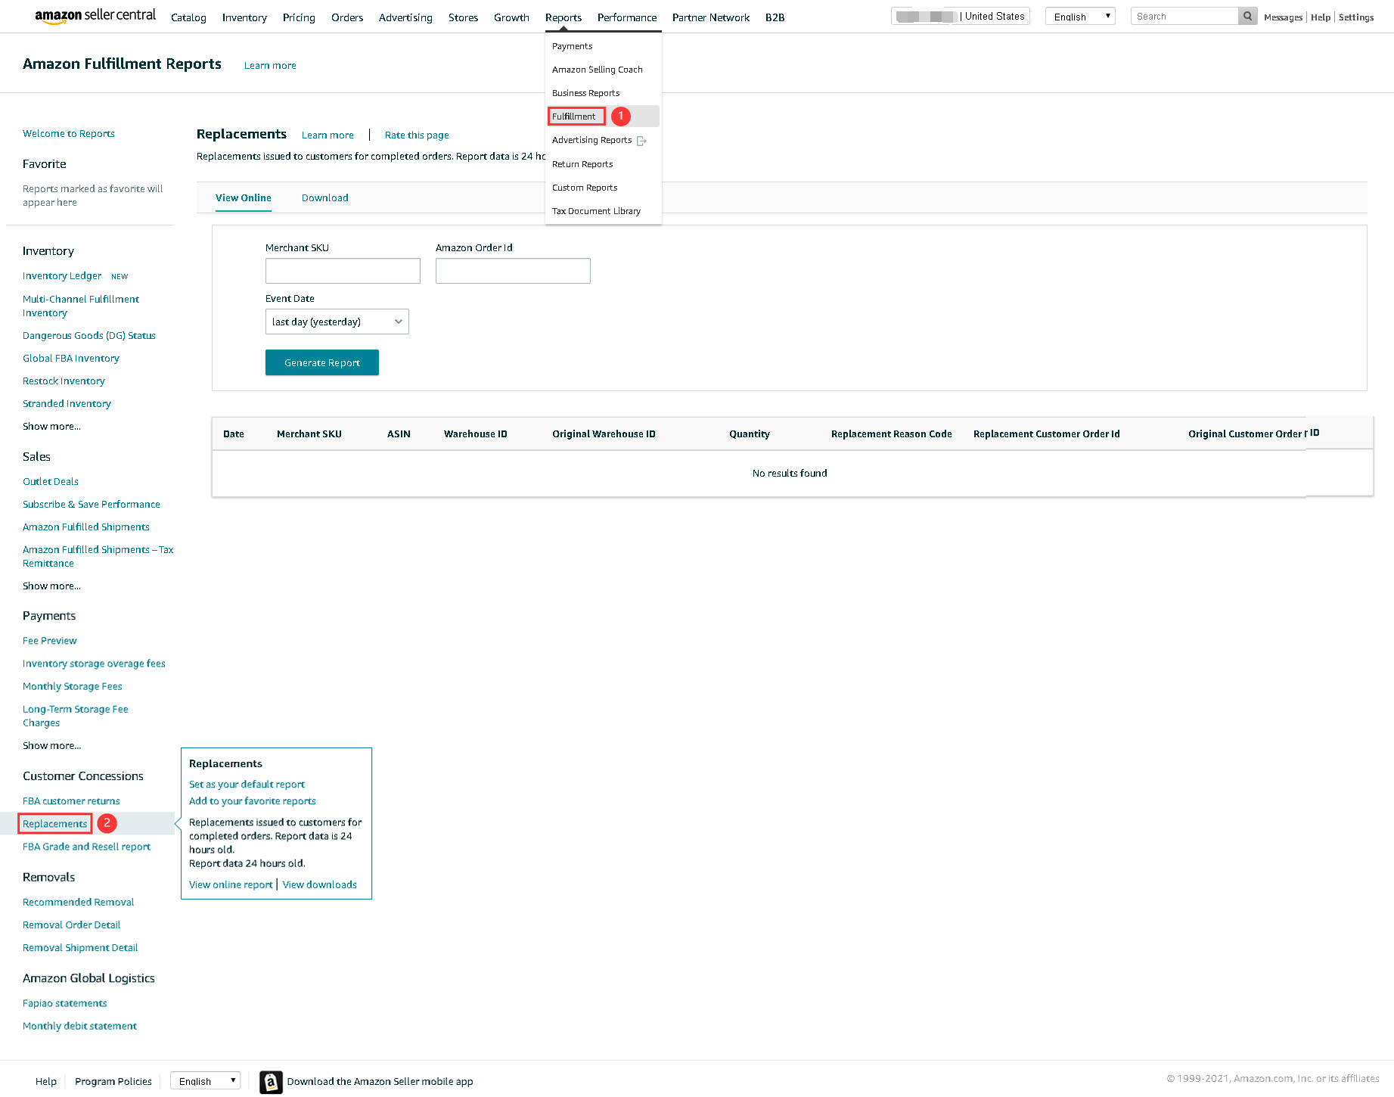This screenshot has height=1097, width=1394.
Task: Open the Stores menu
Action: [463, 17]
